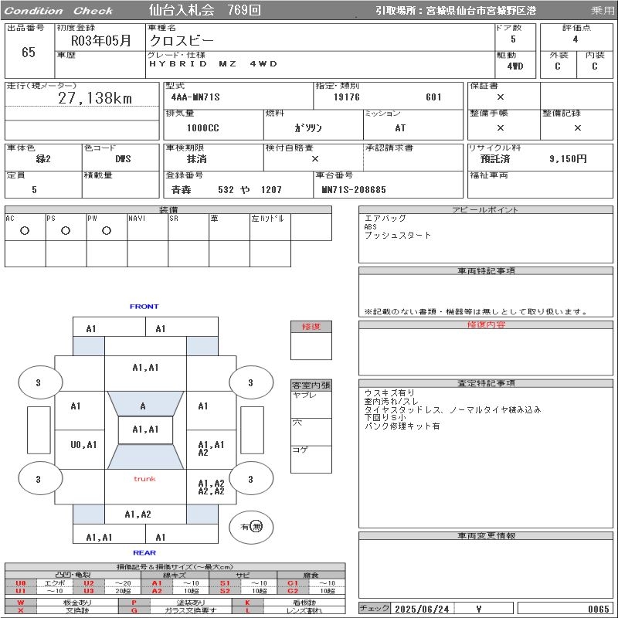Click the blue REAR label on diagram

[144, 552]
